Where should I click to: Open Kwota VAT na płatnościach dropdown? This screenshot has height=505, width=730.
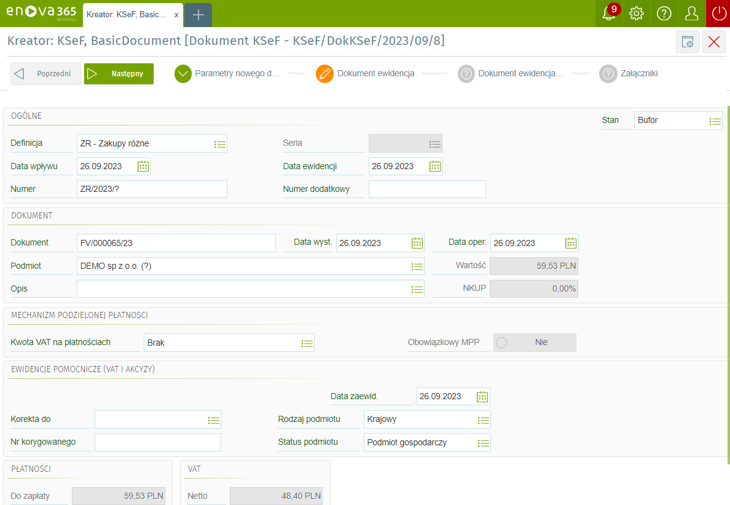click(x=307, y=343)
